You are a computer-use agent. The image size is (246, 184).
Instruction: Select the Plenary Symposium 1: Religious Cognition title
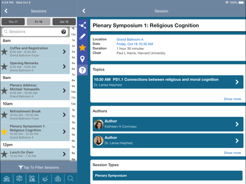pyautogui.click(x=146, y=25)
